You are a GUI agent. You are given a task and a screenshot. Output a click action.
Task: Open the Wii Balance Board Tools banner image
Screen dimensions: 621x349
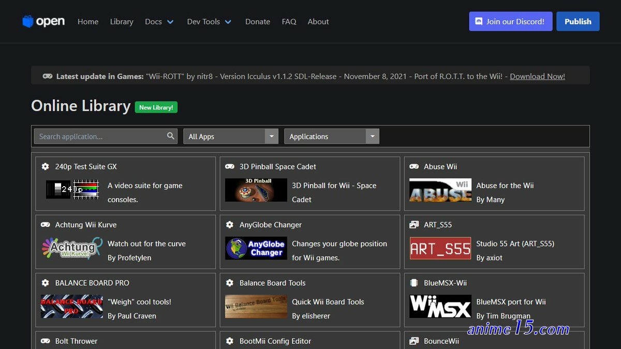256,306
